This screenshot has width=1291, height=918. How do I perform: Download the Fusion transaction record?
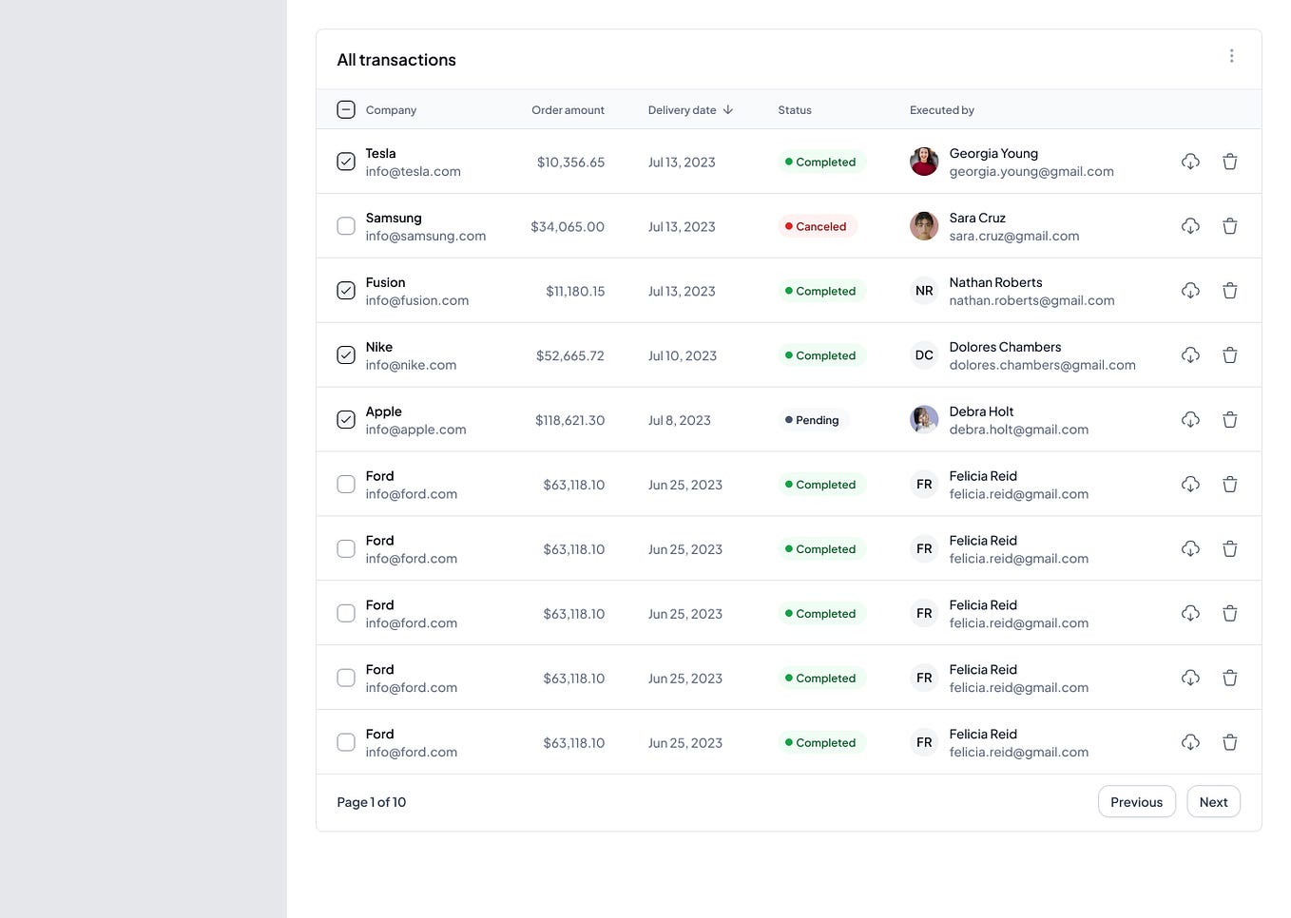click(1190, 290)
